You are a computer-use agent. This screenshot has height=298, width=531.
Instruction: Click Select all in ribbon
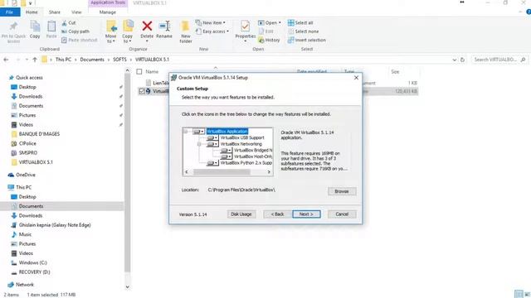(x=300, y=22)
